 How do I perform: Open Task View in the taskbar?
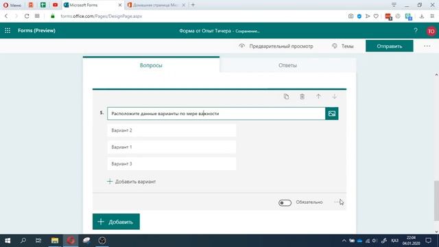[x=38, y=241]
